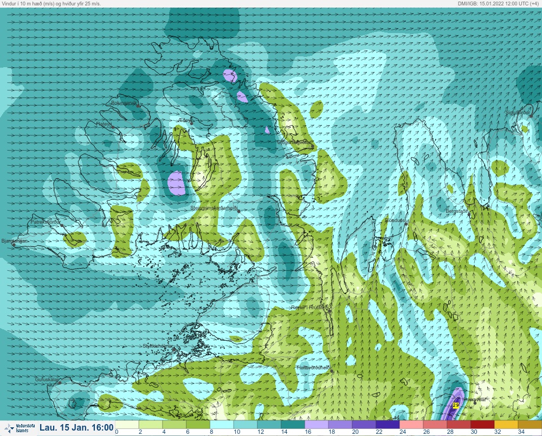Pick the pale cyan 8–10 m/s legend swatch
Image resolution: width=542 pixels, height=436 pixels.
[x=222, y=424]
